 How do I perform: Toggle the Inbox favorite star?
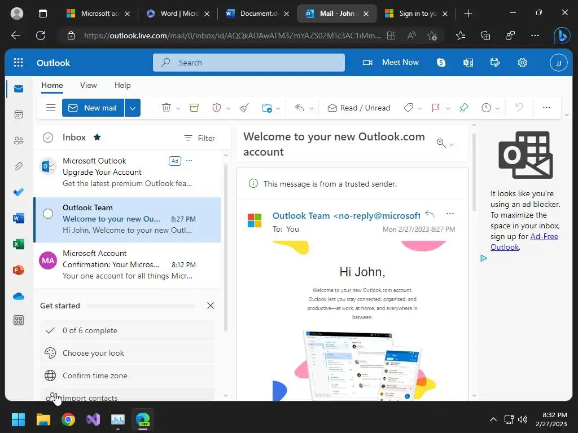pyautogui.click(x=97, y=138)
